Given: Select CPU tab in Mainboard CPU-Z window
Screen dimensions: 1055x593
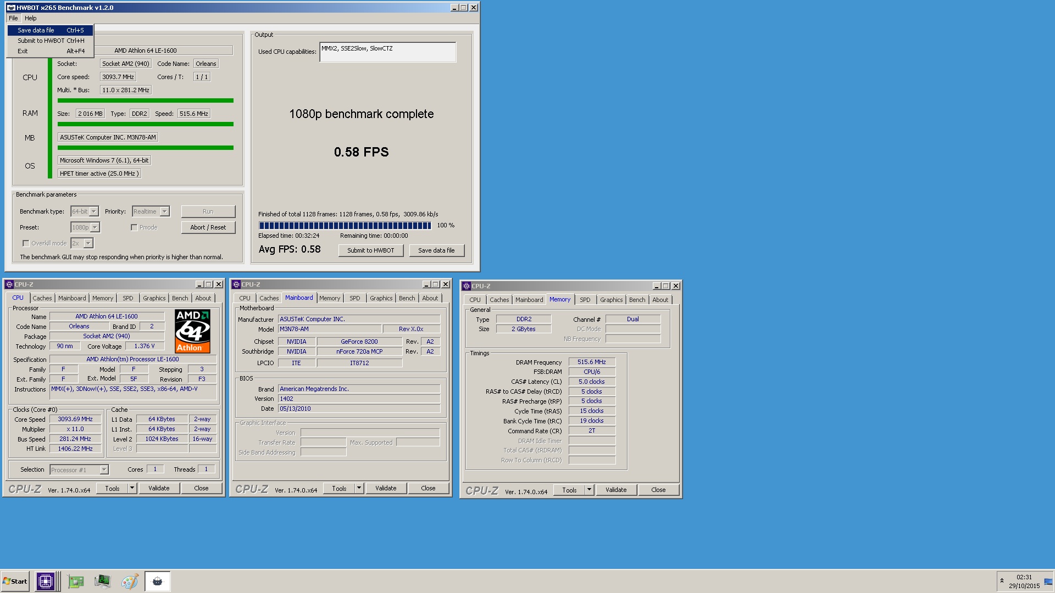Looking at the screenshot, I should click(x=245, y=298).
